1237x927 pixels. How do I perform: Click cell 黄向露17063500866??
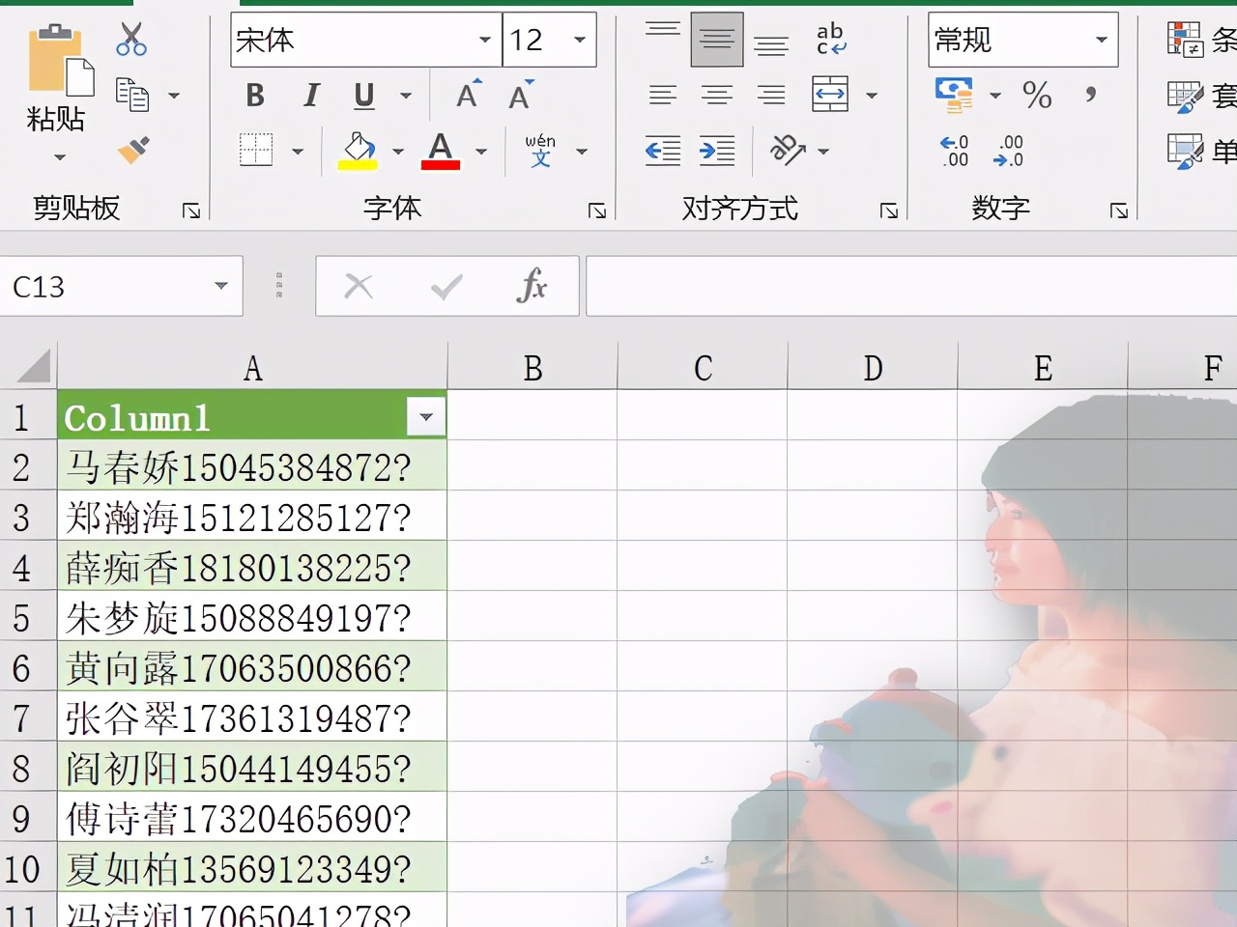[x=252, y=668]
